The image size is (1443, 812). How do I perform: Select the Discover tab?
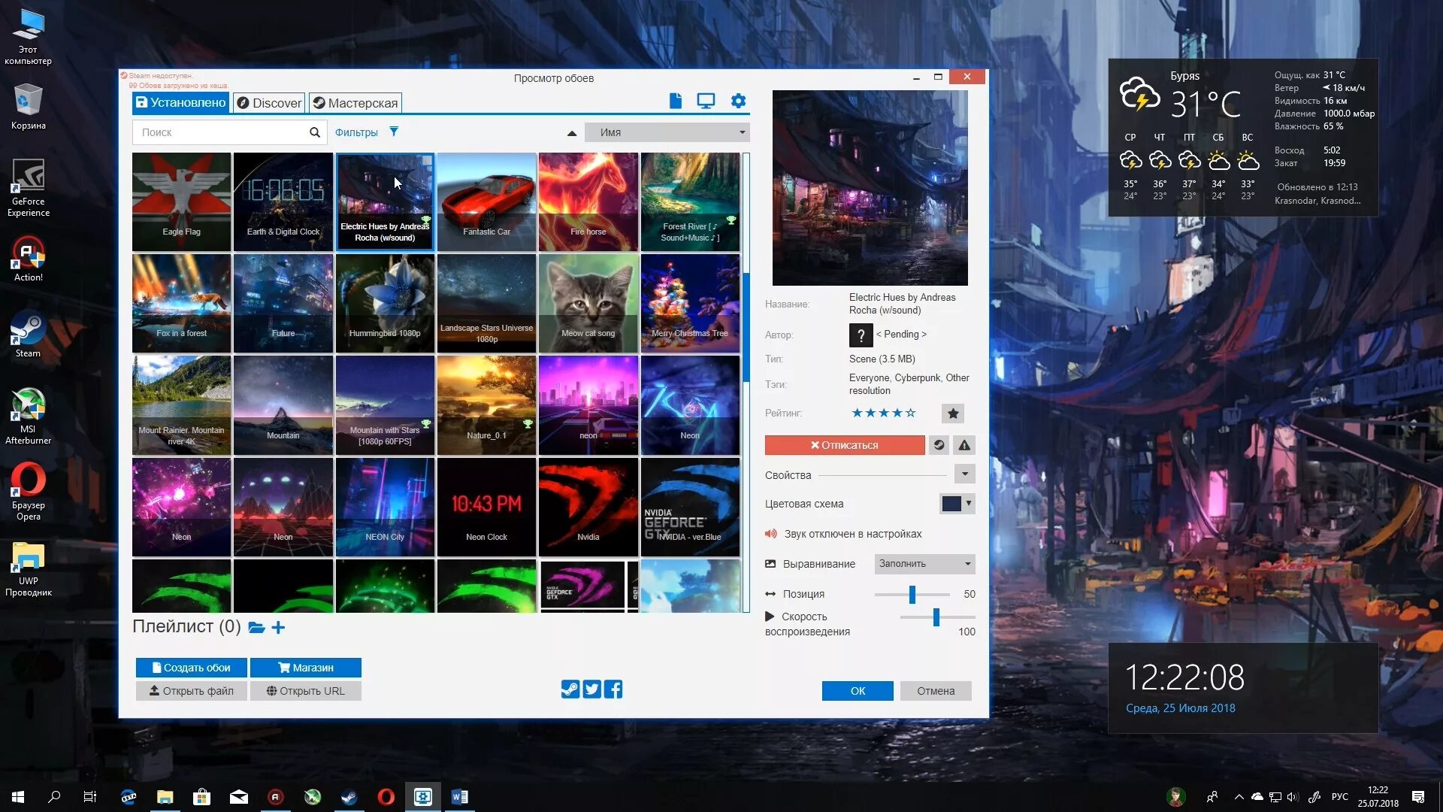[x=268, y=102]
